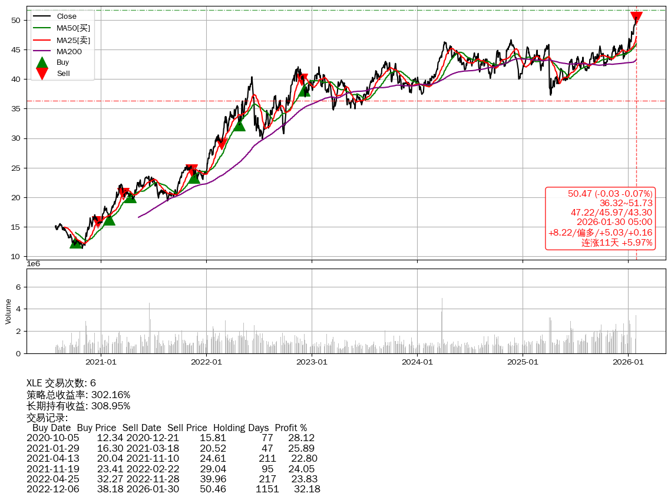Click the Volume y-axis label

(x=8, y=311)
